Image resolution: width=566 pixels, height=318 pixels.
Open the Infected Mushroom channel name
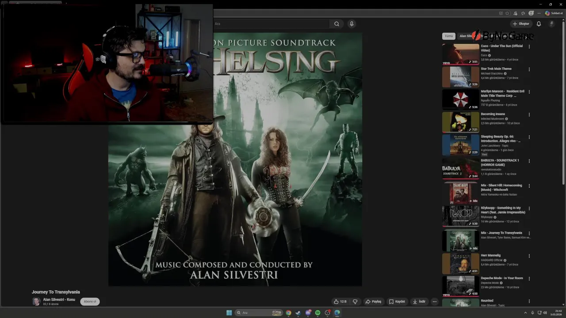tap(492, 119)
